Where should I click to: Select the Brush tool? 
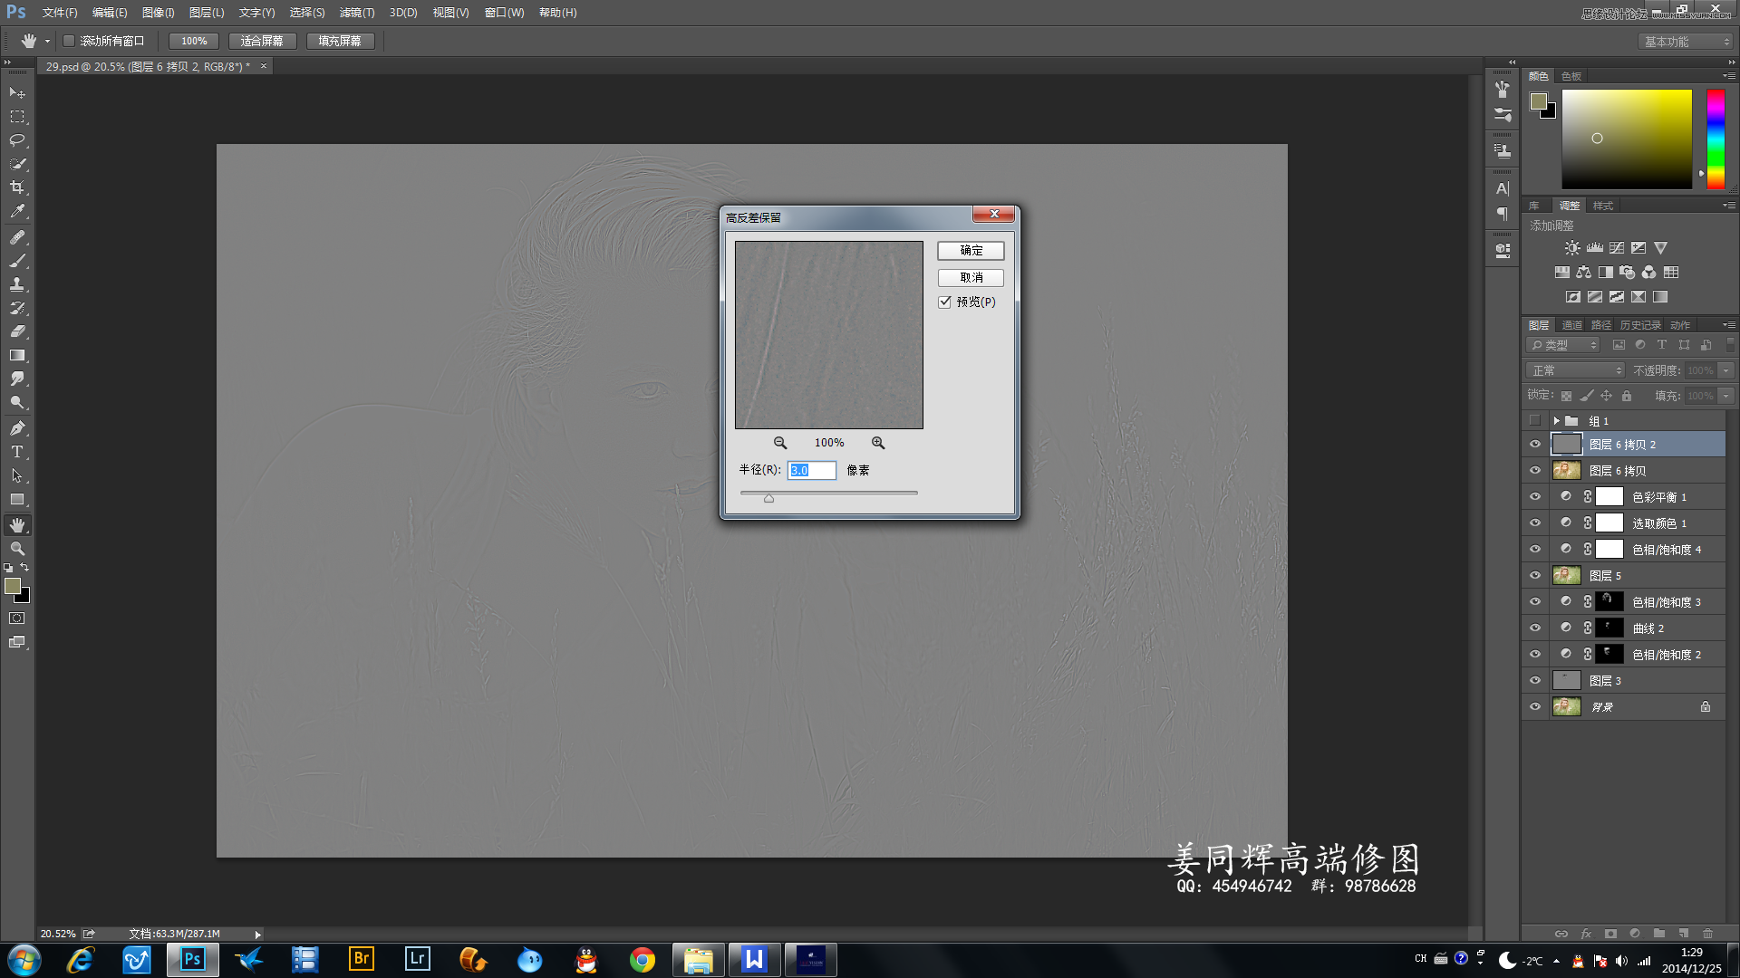(x=17, y=261)
